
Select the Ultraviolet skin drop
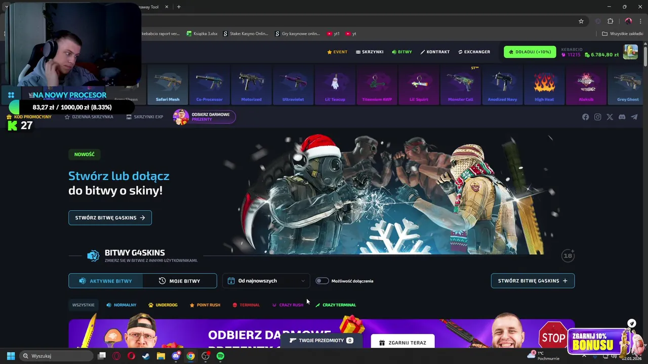coord(293,84)
